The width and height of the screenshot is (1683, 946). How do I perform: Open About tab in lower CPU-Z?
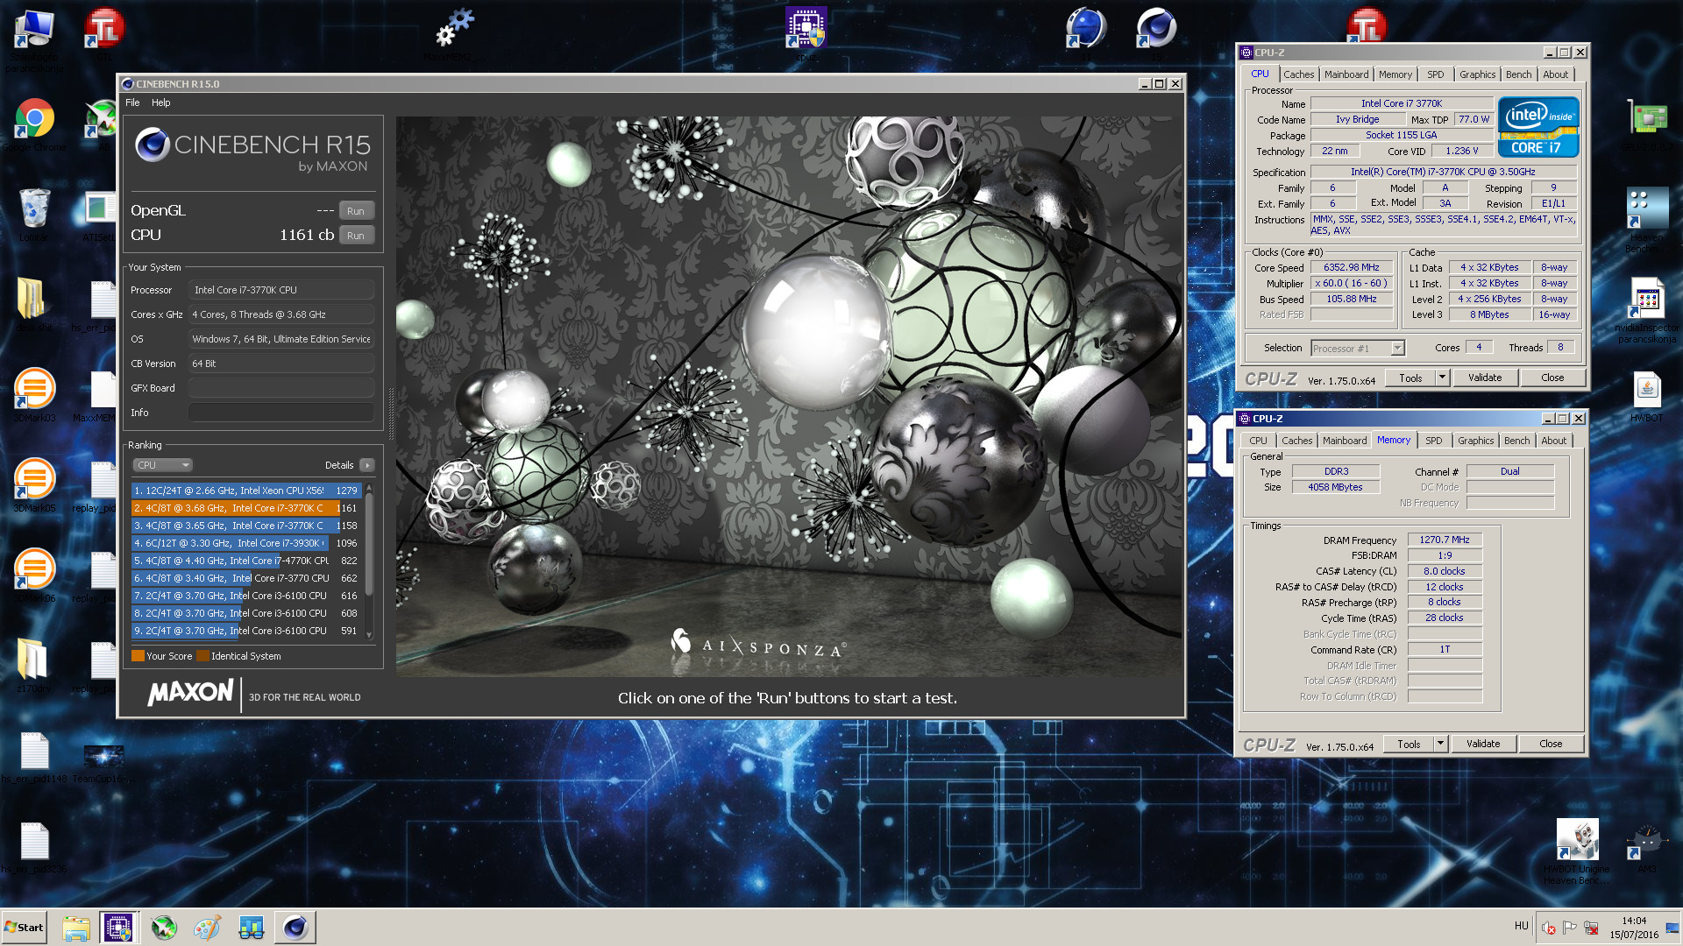click(1554, 441)
